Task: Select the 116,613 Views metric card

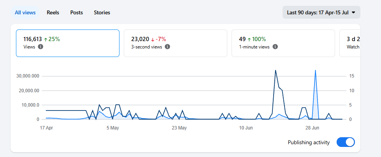Action: click(68, 43)
